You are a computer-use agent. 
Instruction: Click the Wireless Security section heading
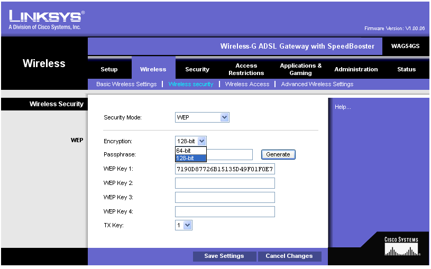pyautogui.click(x=57, y=104)
